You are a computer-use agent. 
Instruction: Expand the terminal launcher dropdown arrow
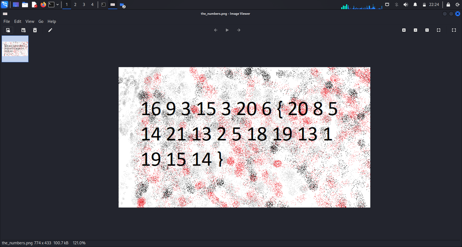pos(58,5)
